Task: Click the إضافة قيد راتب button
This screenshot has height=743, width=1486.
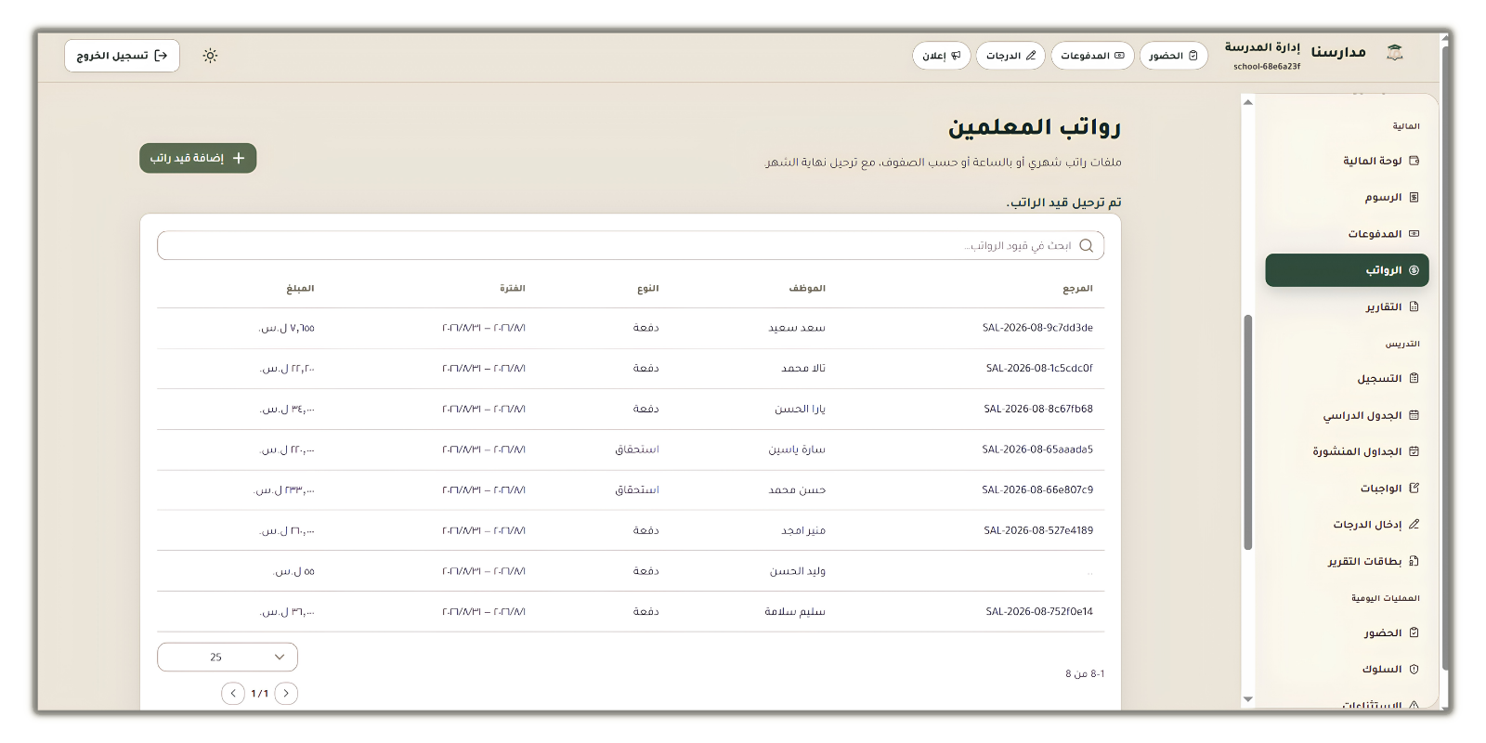Action: click(x=198, y=158)
